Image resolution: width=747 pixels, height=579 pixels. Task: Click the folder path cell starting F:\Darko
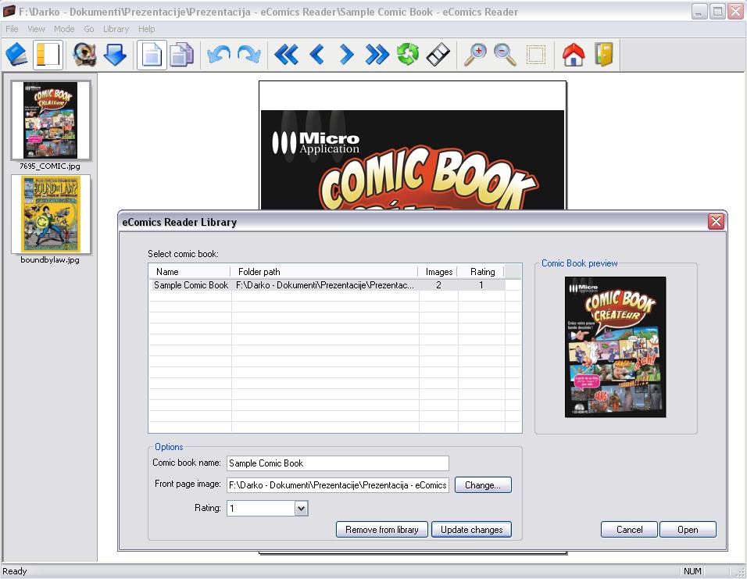(325, 285)
